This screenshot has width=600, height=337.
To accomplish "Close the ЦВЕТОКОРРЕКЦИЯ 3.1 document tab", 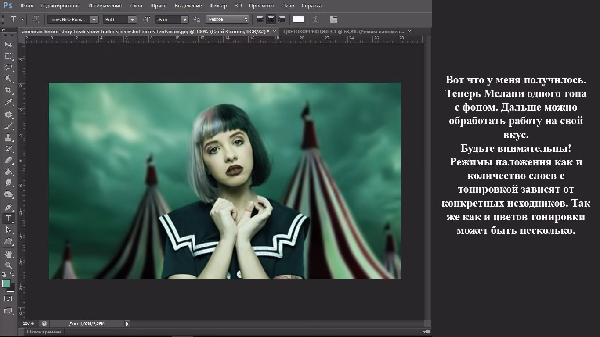I will coord(409,32).
